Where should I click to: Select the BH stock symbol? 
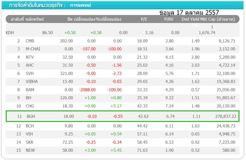(x=28, y=98)
